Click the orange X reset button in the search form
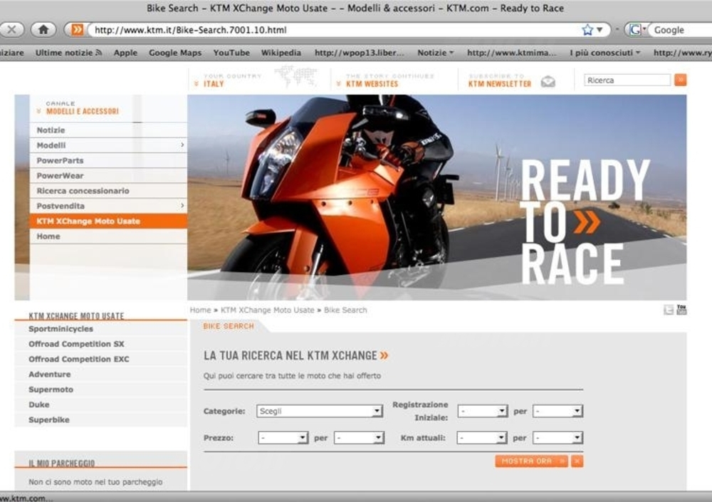The image size is (712, 502). pyautogui.click(x=577, y=461)
